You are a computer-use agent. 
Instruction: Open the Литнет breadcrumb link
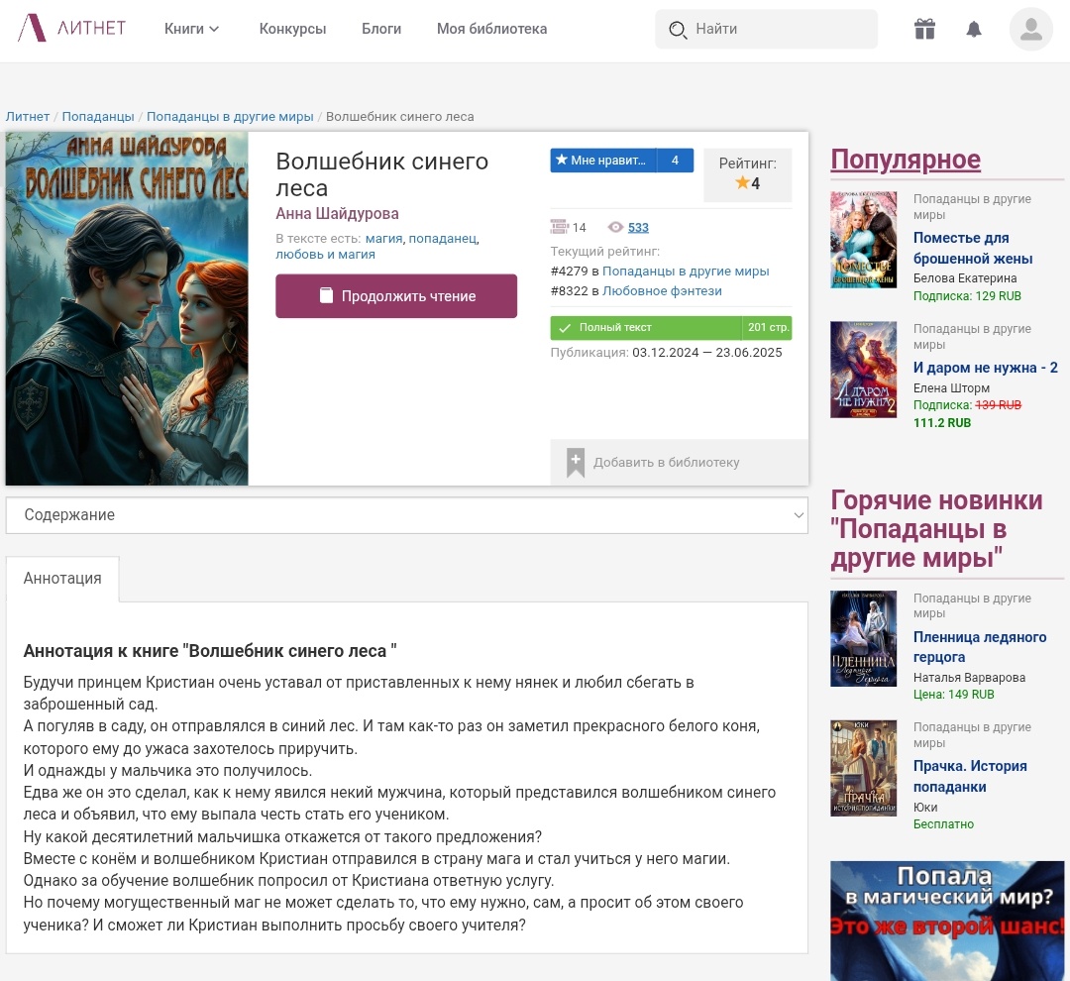pos(28,117)
